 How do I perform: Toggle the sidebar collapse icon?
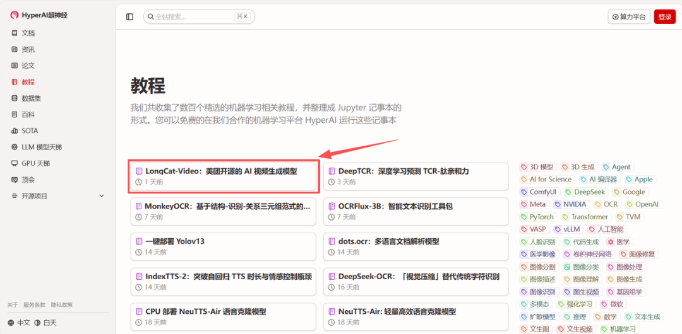pyautogui.click(x=130, y=17)
